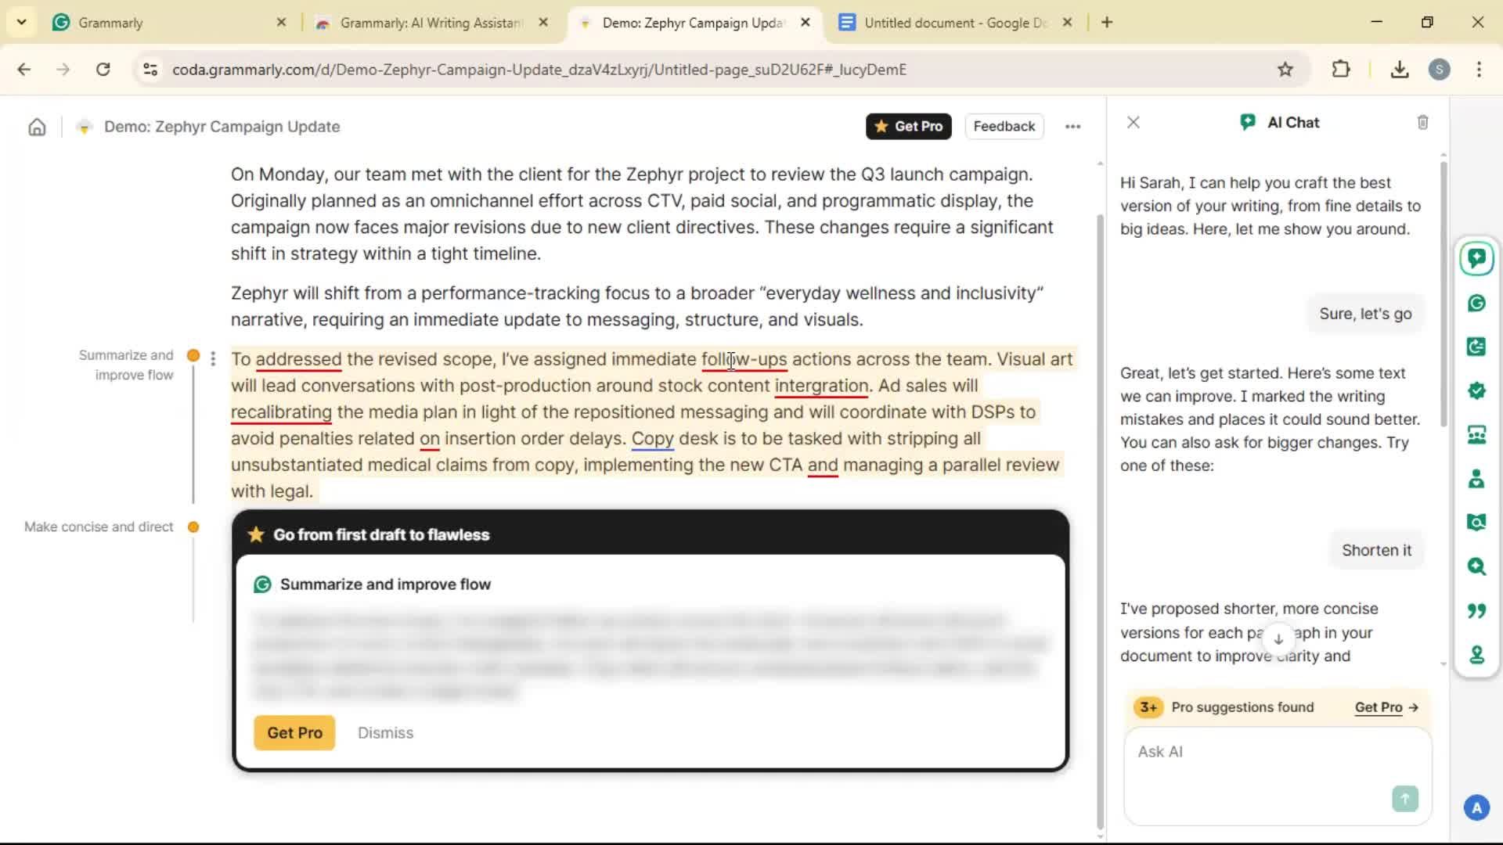Click the Grammarly G proofreader icon
1503x845 pixels.
click(x=1476, y=304)
